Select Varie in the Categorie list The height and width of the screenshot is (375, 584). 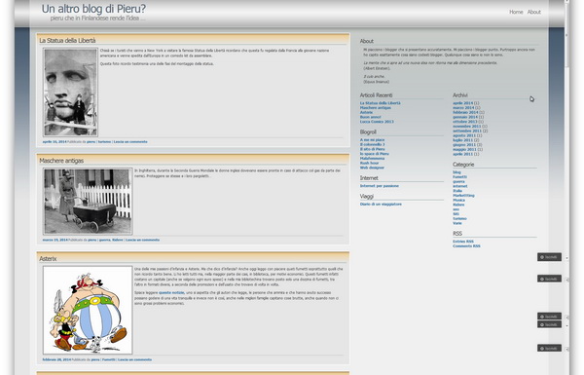457,223
